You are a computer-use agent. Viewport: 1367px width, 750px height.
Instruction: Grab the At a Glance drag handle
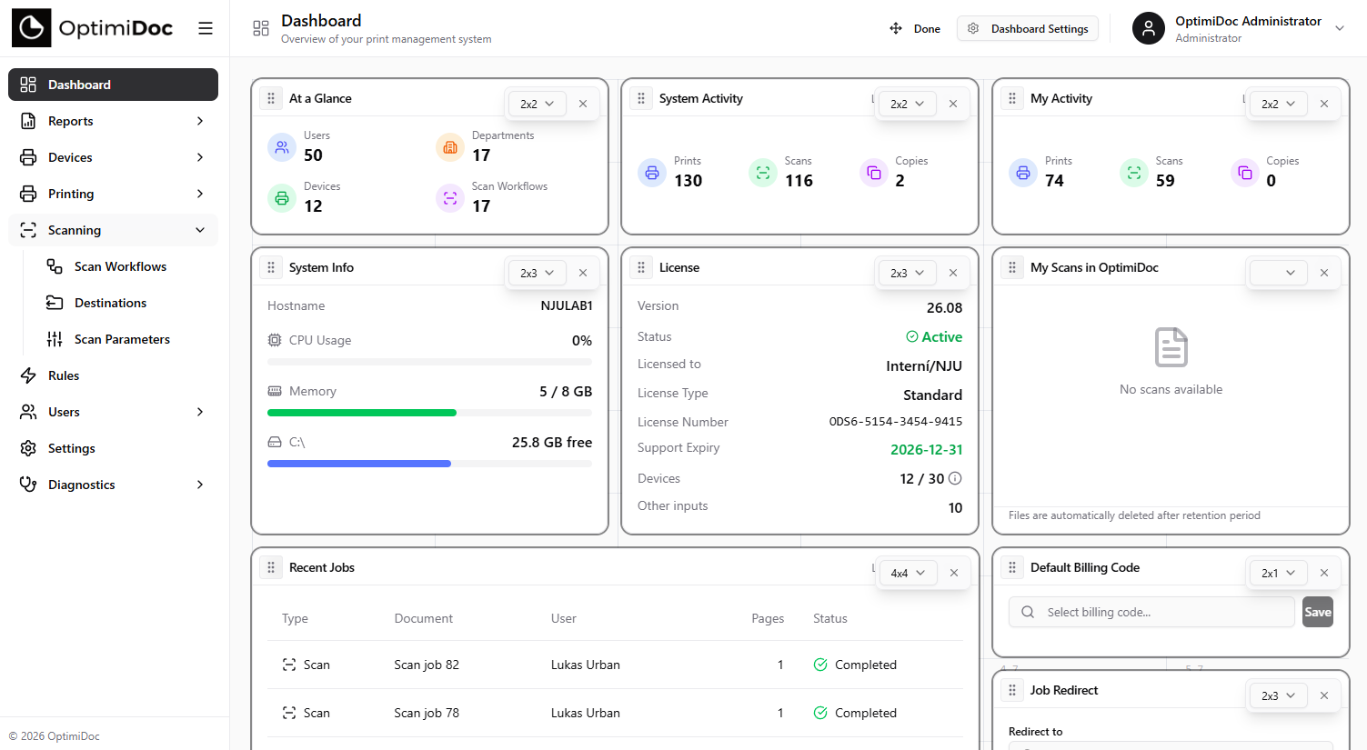point(271,98)
